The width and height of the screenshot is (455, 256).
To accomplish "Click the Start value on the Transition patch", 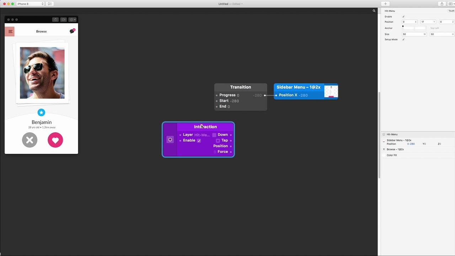I will click(235, 101).
